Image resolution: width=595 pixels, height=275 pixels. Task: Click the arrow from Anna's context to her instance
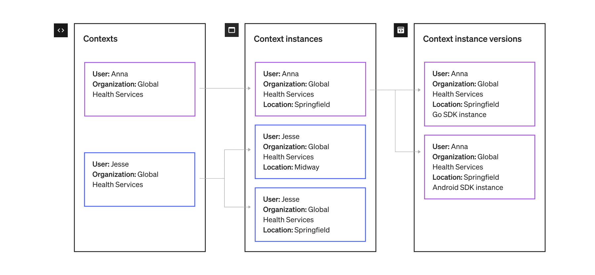[225, 88]
